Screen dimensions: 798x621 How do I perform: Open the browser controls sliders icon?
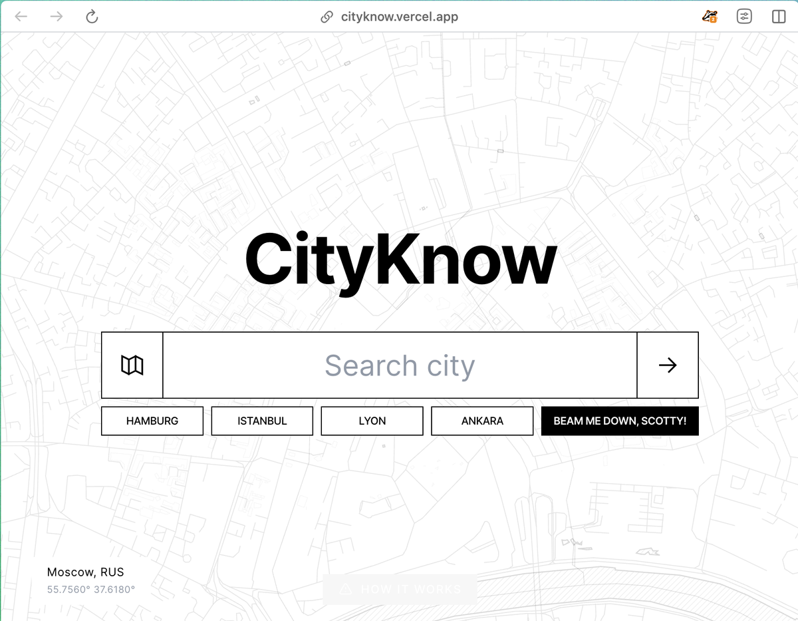click(744, 17)
